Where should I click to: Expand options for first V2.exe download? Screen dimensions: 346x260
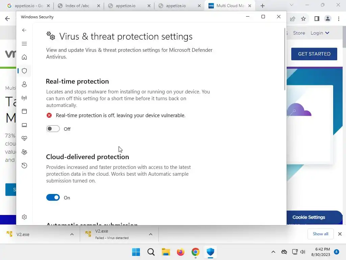click(72, 234)
